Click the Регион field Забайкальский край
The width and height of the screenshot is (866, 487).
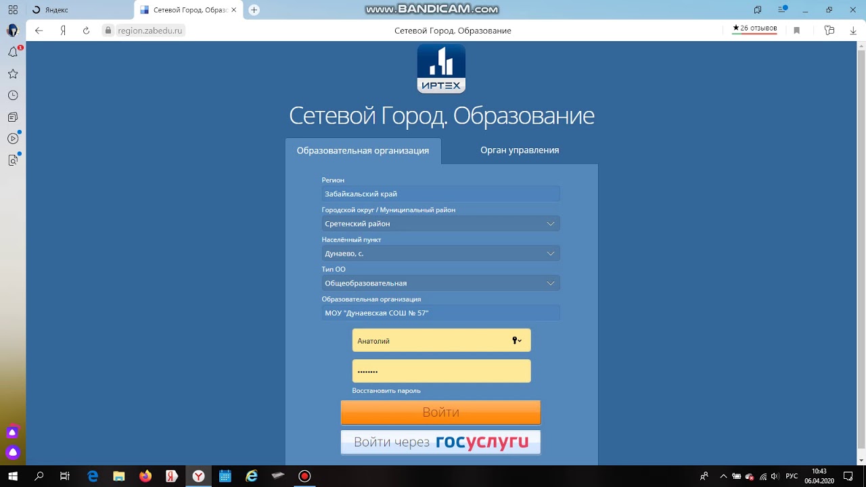coord(440,194)
